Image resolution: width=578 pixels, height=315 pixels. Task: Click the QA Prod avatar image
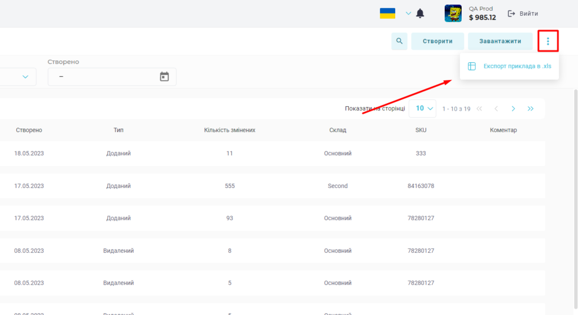pyautogui.click(x=453, y=14)
